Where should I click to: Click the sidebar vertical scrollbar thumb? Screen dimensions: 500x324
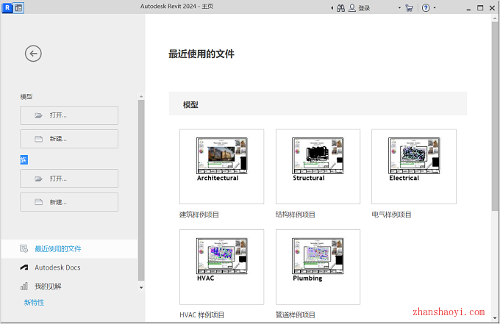coord(141,190)
